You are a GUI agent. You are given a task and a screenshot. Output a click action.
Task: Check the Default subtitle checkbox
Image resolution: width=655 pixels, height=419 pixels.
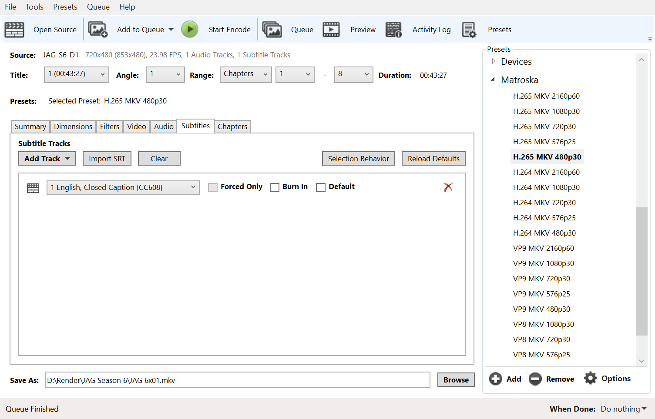(x=321, y=187)
